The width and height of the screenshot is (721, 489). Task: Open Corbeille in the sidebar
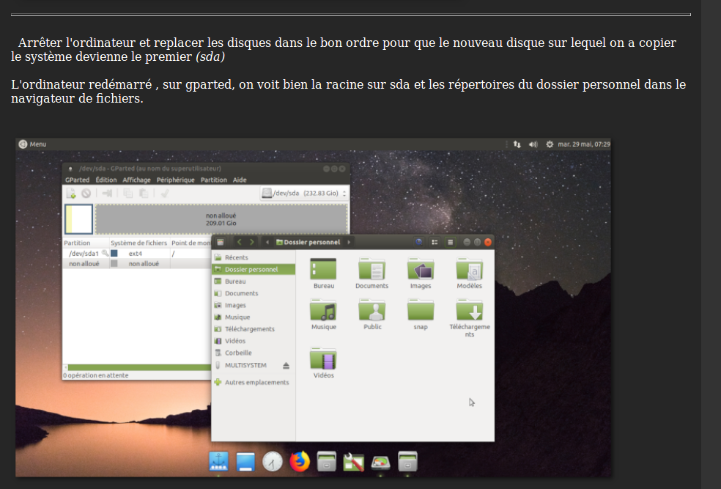254,353
